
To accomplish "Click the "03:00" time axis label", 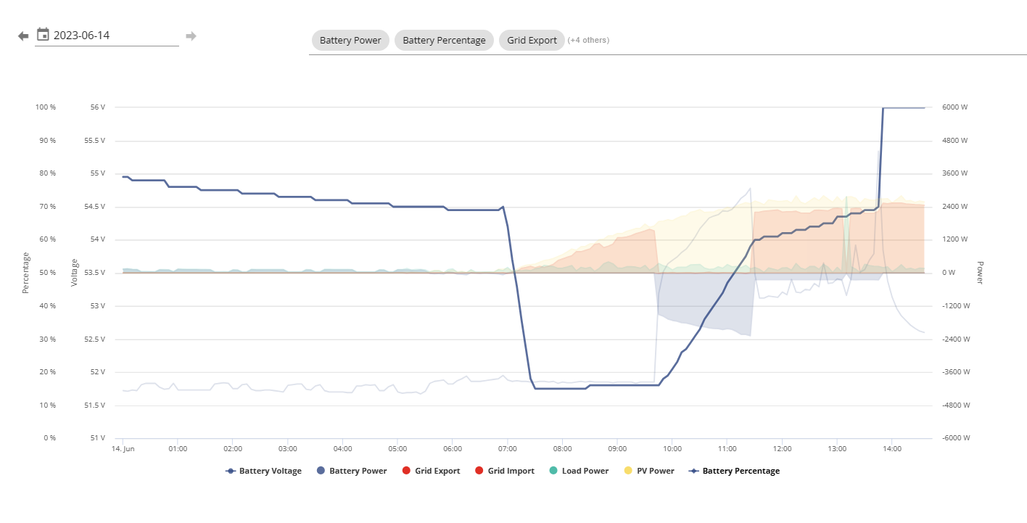I will 288,449.
